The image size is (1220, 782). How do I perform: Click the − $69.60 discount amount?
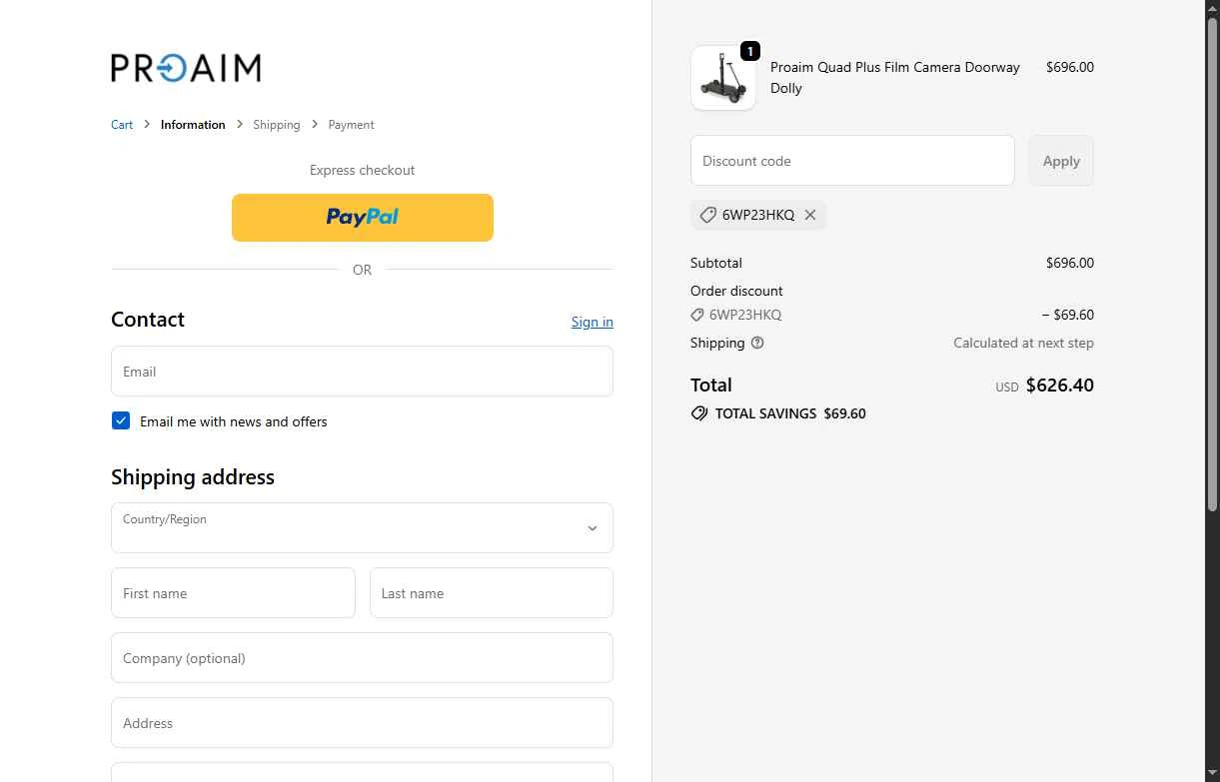point(1067,315)
